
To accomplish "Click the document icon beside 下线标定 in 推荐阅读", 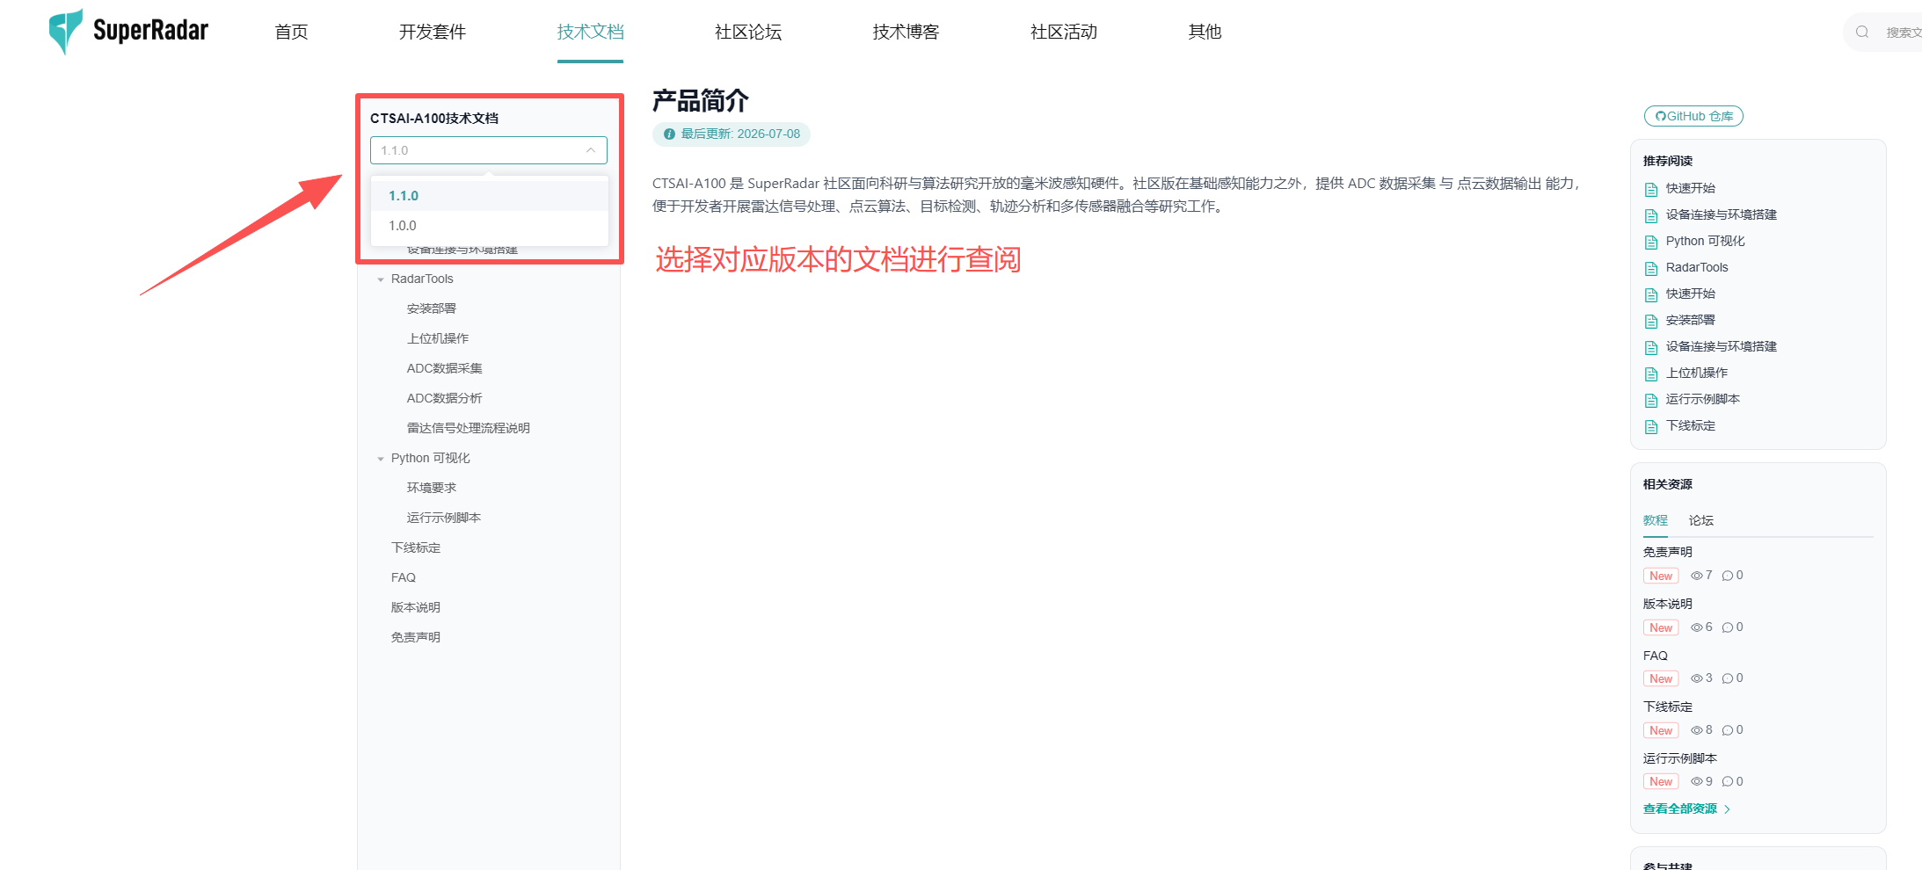I will pos(1651,426).
